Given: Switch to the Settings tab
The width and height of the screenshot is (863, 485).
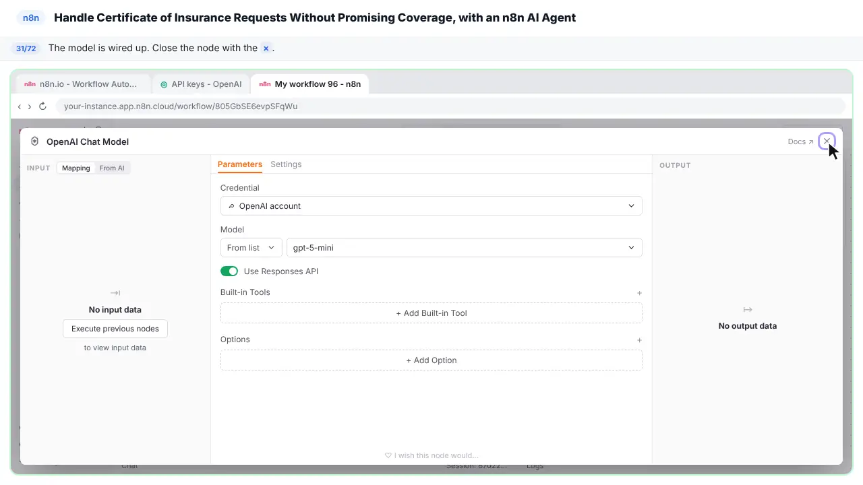Looking at the screenshot, I should [286, 164].
